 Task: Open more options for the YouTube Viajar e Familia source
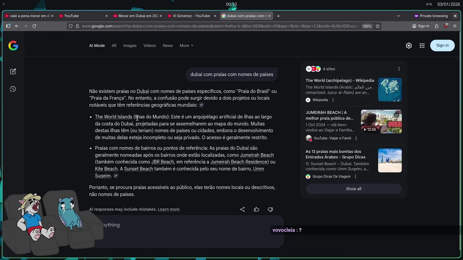pos(356,138)
